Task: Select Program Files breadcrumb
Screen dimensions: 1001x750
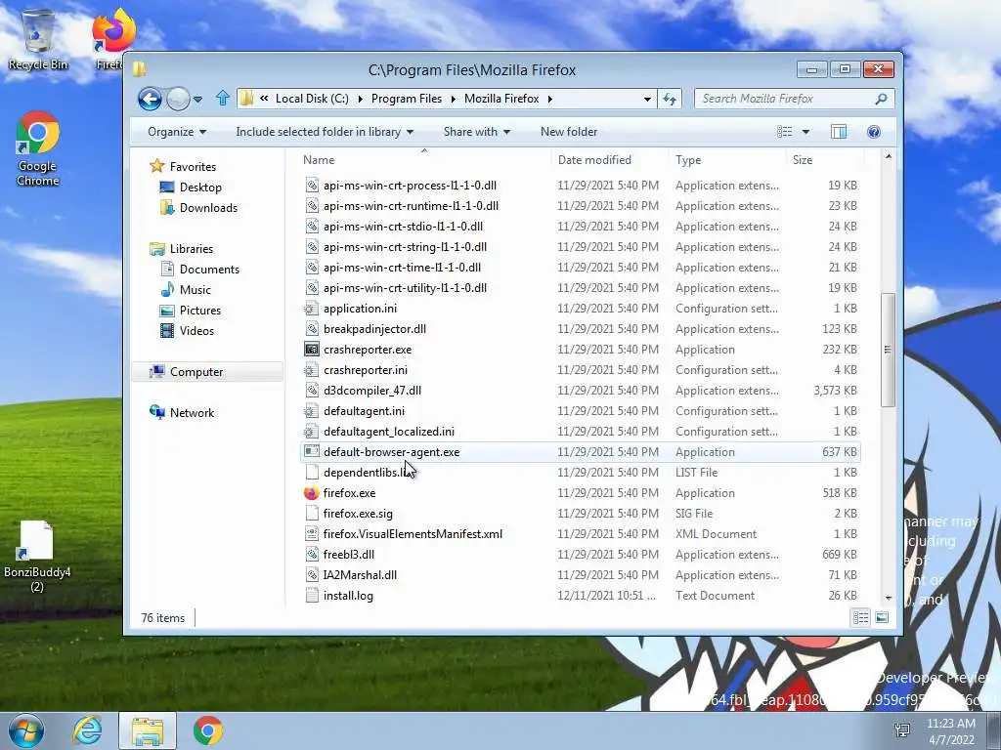Action: click(x=406, y=99)
